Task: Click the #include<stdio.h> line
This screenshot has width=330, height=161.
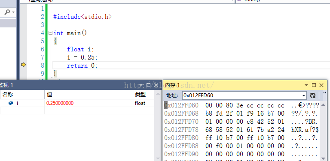Action: pyautogui.click(x=82, y=17)
